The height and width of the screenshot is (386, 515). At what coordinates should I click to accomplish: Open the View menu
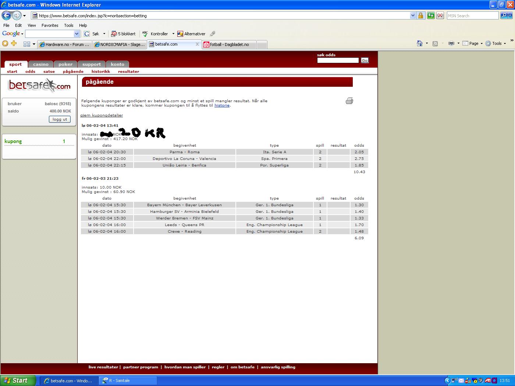pyautogui.click(x=32, y=25)
